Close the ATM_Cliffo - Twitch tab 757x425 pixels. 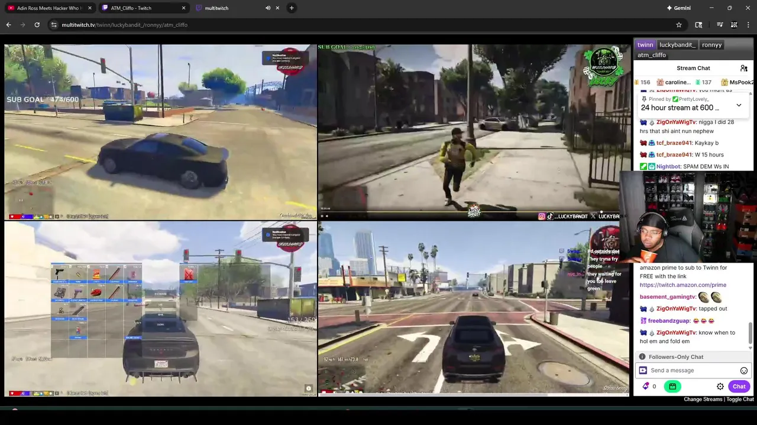tap(184, 8)
